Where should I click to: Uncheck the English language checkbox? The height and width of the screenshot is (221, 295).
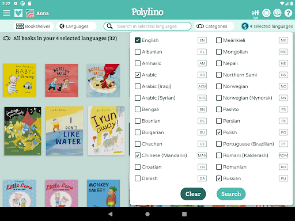[138, 40]
